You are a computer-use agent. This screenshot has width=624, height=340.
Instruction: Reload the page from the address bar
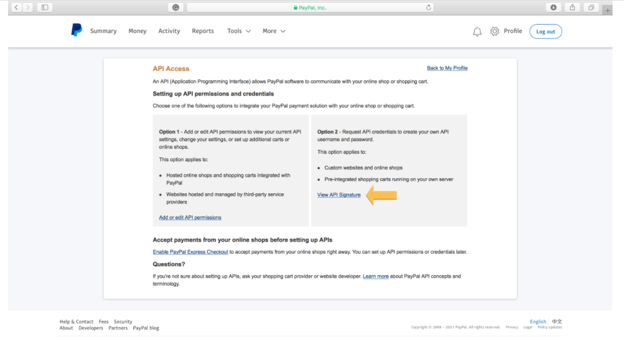(x=428, y=7)
